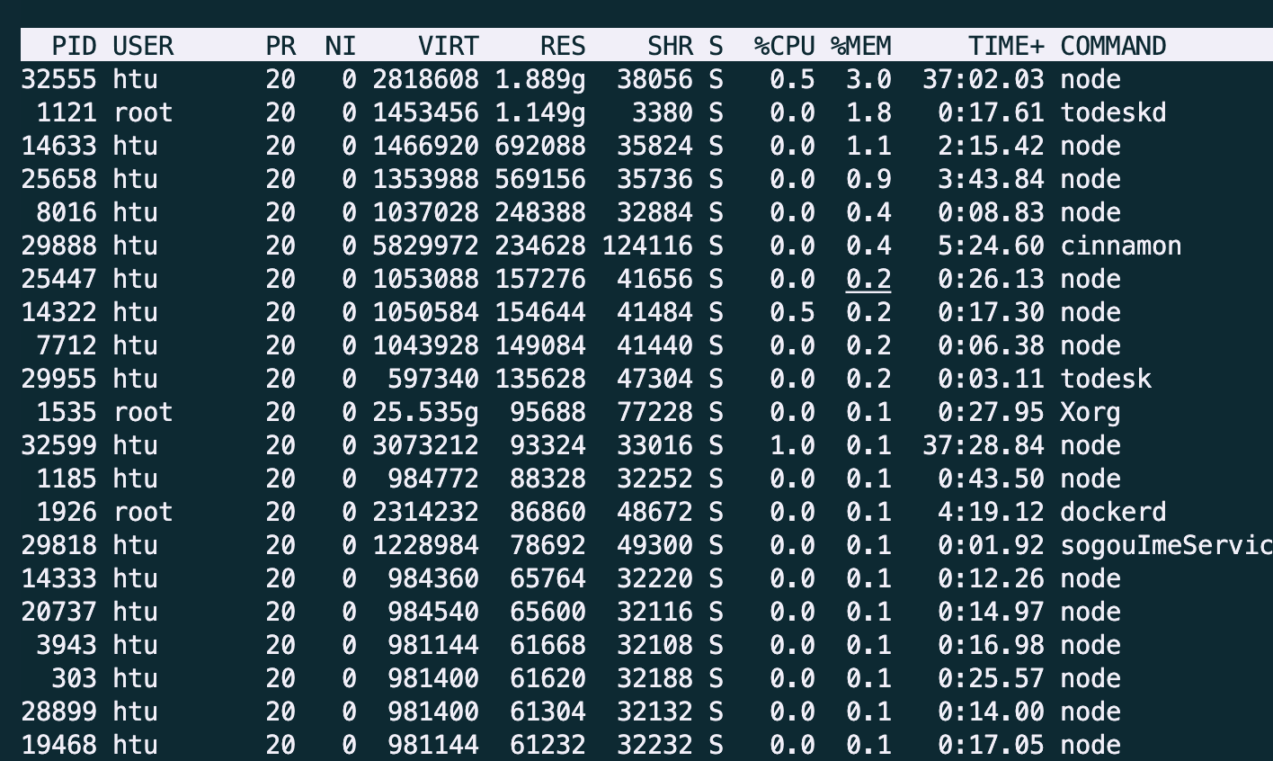
Task: Select the 569156 RES value
Action: 540,179
